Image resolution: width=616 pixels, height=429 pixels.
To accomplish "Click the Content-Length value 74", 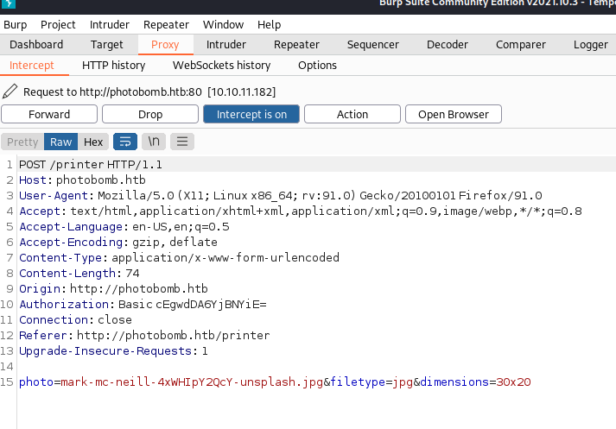I will tap(132, 273).
